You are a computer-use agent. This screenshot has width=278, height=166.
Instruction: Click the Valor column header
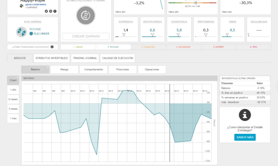pyautogui.click(x=260, y=83)
